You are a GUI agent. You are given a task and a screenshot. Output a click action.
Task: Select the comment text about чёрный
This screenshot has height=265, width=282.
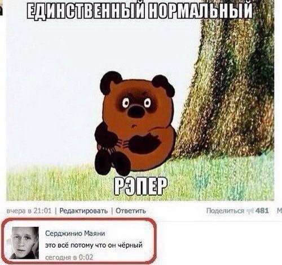pyautogui.click(x=94, y=245)
